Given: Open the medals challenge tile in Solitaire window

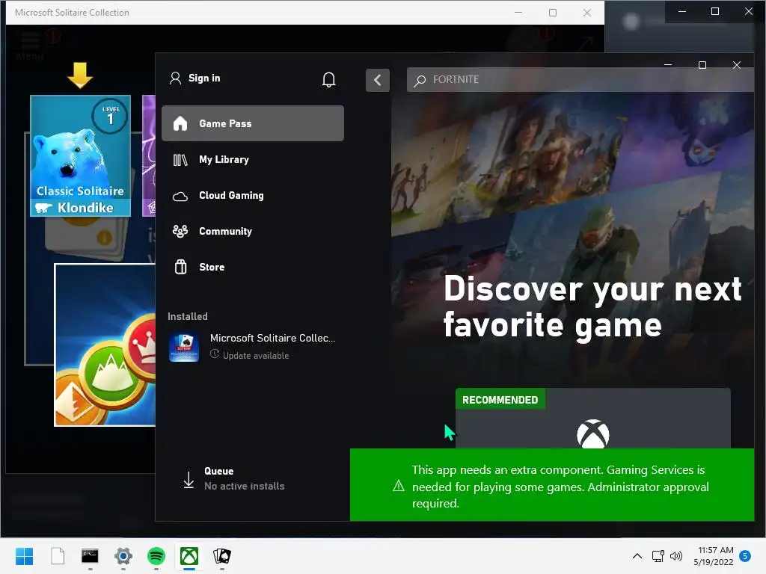Looking at the screenshot, I should (x=105, y=345).
